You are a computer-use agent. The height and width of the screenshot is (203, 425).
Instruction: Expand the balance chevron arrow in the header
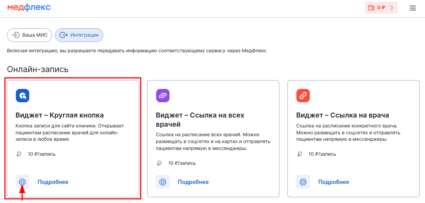tap(391, 8)
